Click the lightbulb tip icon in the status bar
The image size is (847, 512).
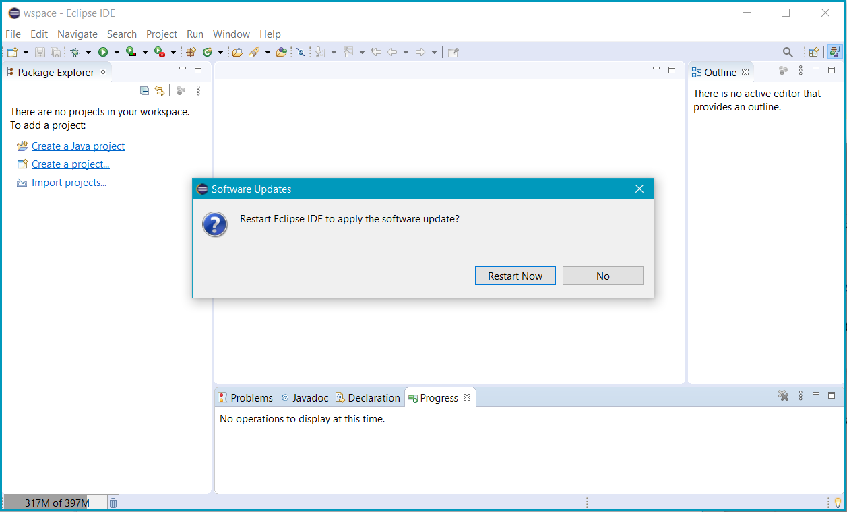click(x=838, y=503)
